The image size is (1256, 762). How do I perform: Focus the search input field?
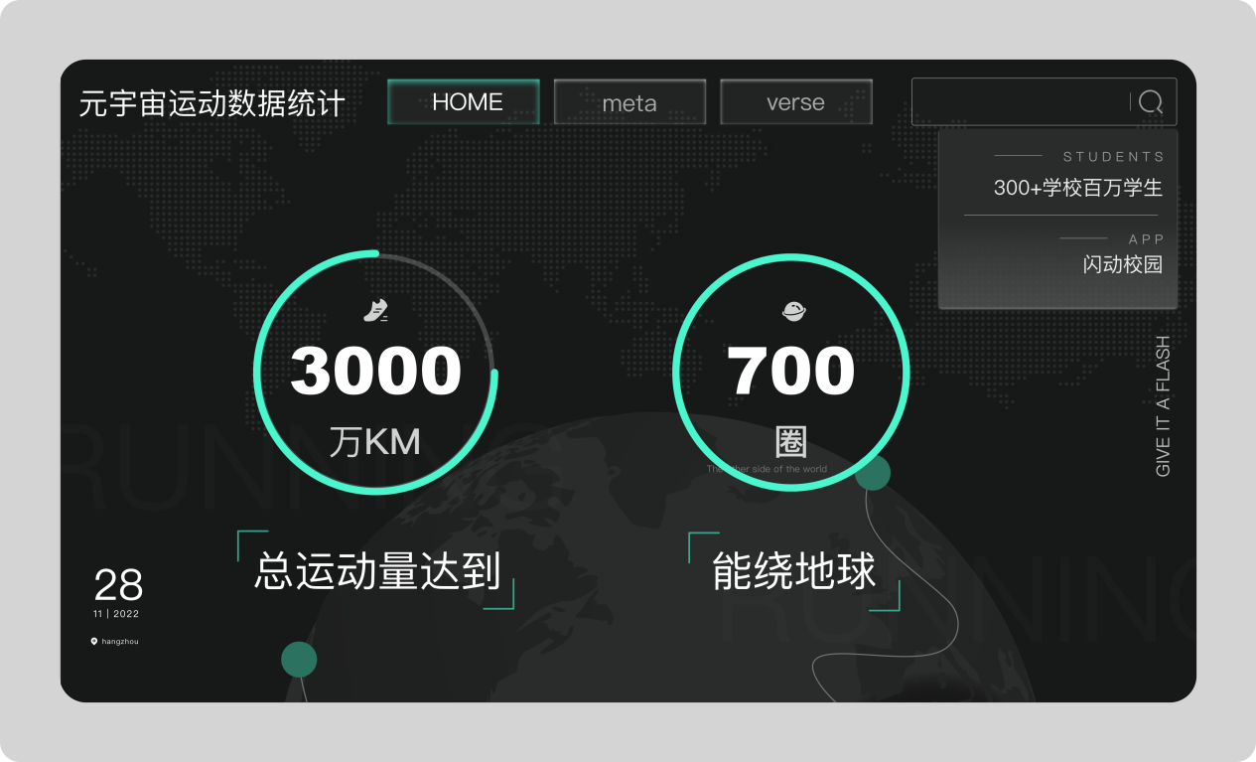coord(1045,101)
